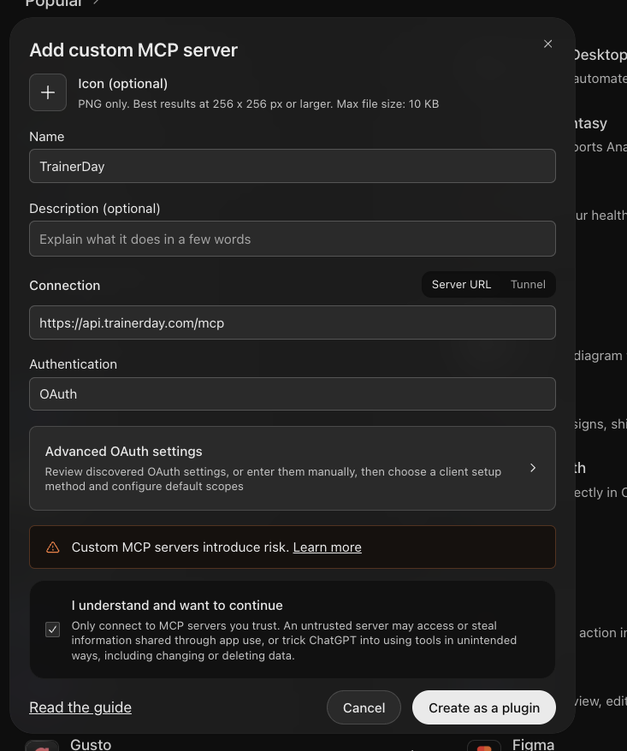The height and width of the screenshot is (751, 627).
Task: Click the chevron arrow in Advanced OAuth settings
Action: (x=533, y=468)
